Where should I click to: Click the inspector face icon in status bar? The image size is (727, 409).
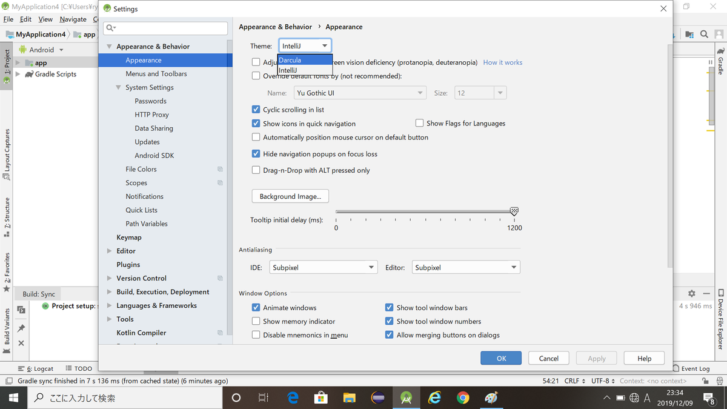pyautogui.click(x=719, y=381)
